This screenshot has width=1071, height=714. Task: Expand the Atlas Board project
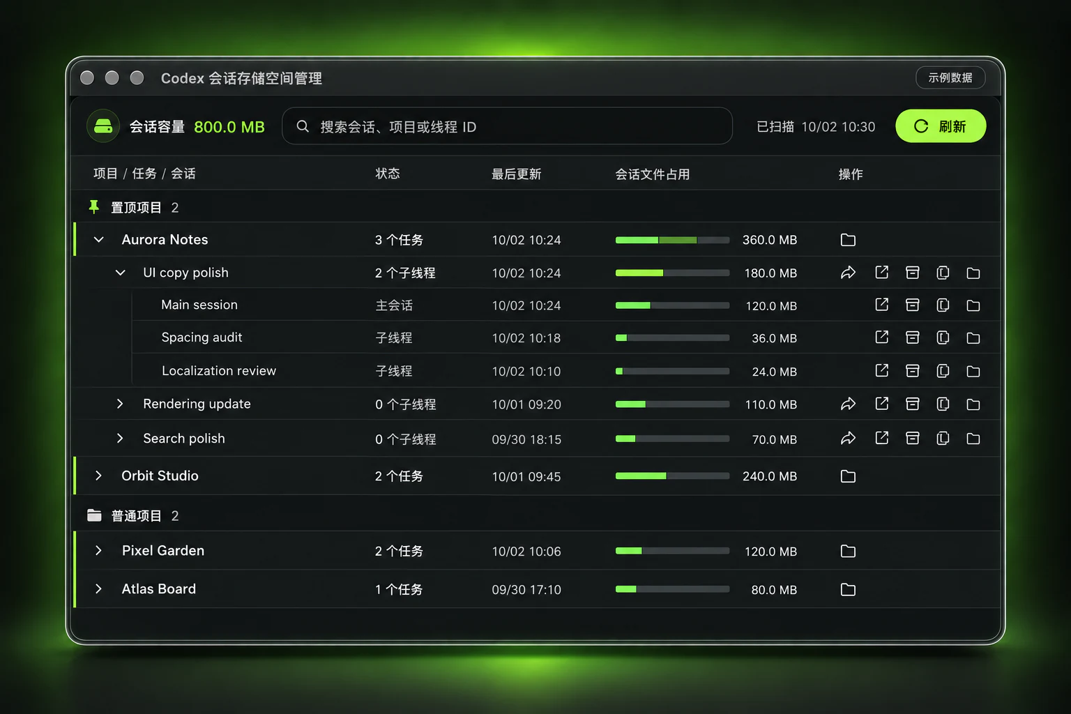pyautogui.click(x=98, y=588)
